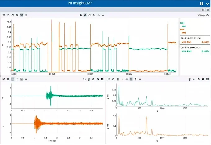Toggle spectrum viewer selection checkbox icon
Image resolution: width=211 pixels, height=145 pixels.
[x=109, y=79]
